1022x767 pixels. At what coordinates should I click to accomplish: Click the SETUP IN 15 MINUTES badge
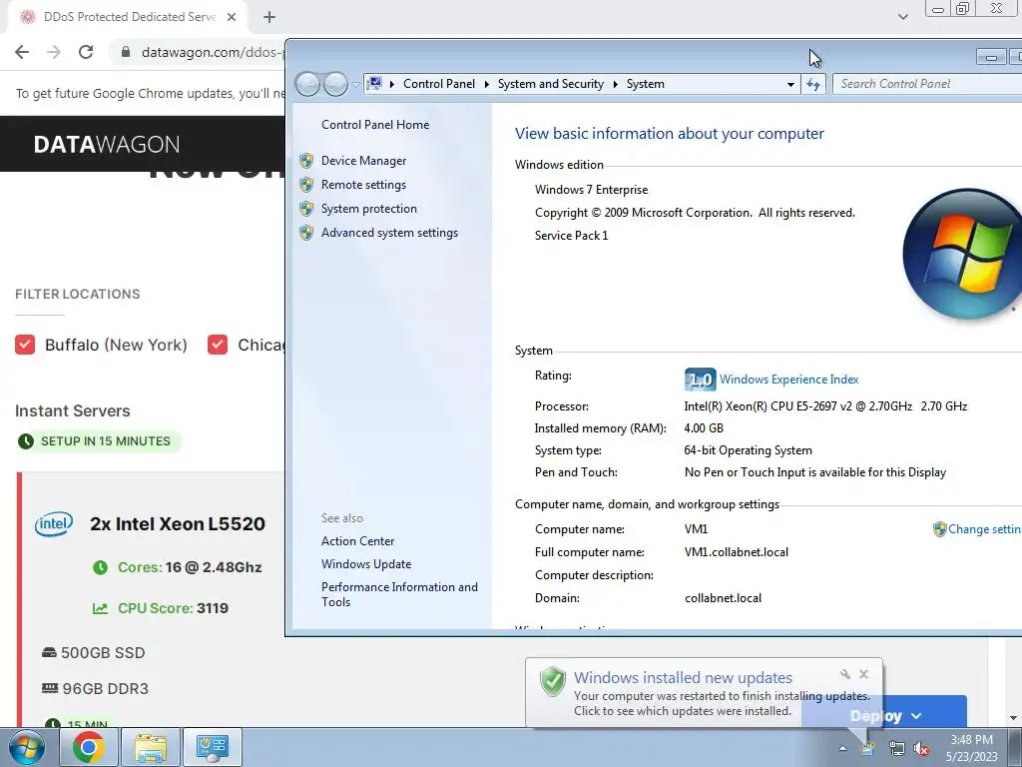(x=98, y=441)
